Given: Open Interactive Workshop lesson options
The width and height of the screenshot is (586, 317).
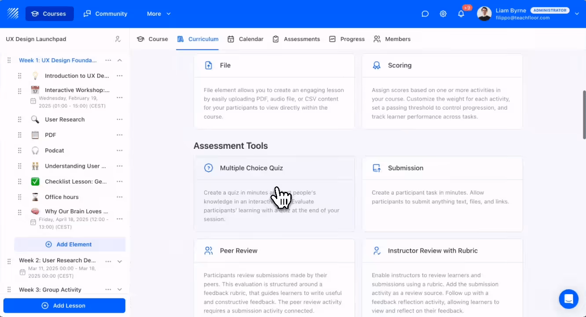Looking at the screenshot, I should pyautogui.click(x=120, y=97).
